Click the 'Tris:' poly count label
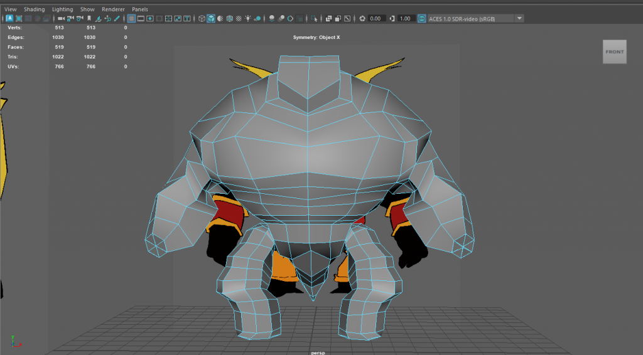Viewport: 643px width, 355px height. [13, 56]
